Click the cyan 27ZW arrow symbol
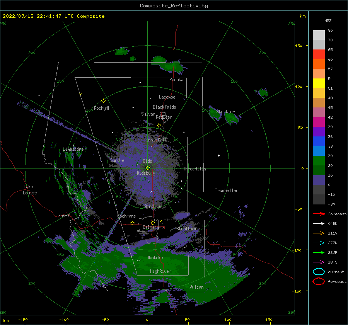348x325 pixels. pyautogui.click(x=319, y=243)
